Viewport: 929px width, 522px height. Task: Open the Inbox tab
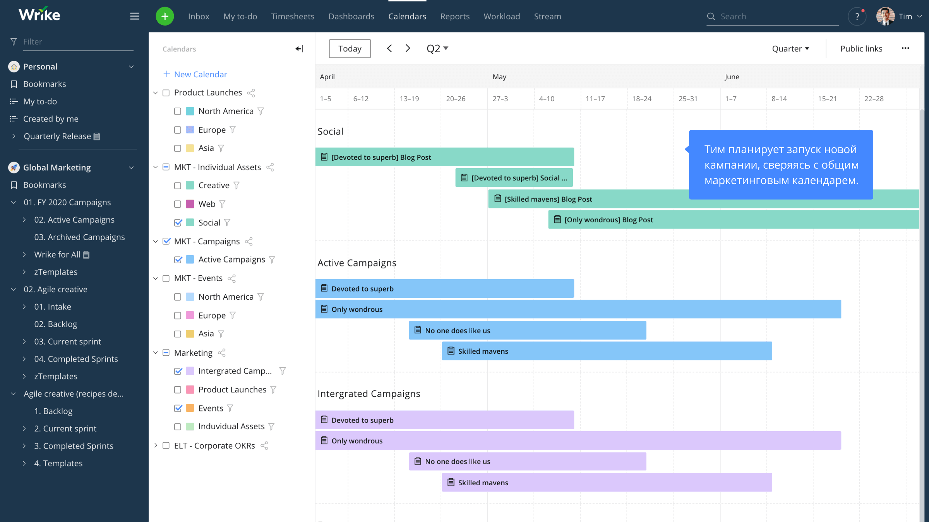[x=199, y=16]
